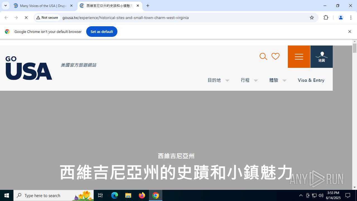Open the volume speaker icon
This screenshot has height=201, width=357.
(321, 195)
